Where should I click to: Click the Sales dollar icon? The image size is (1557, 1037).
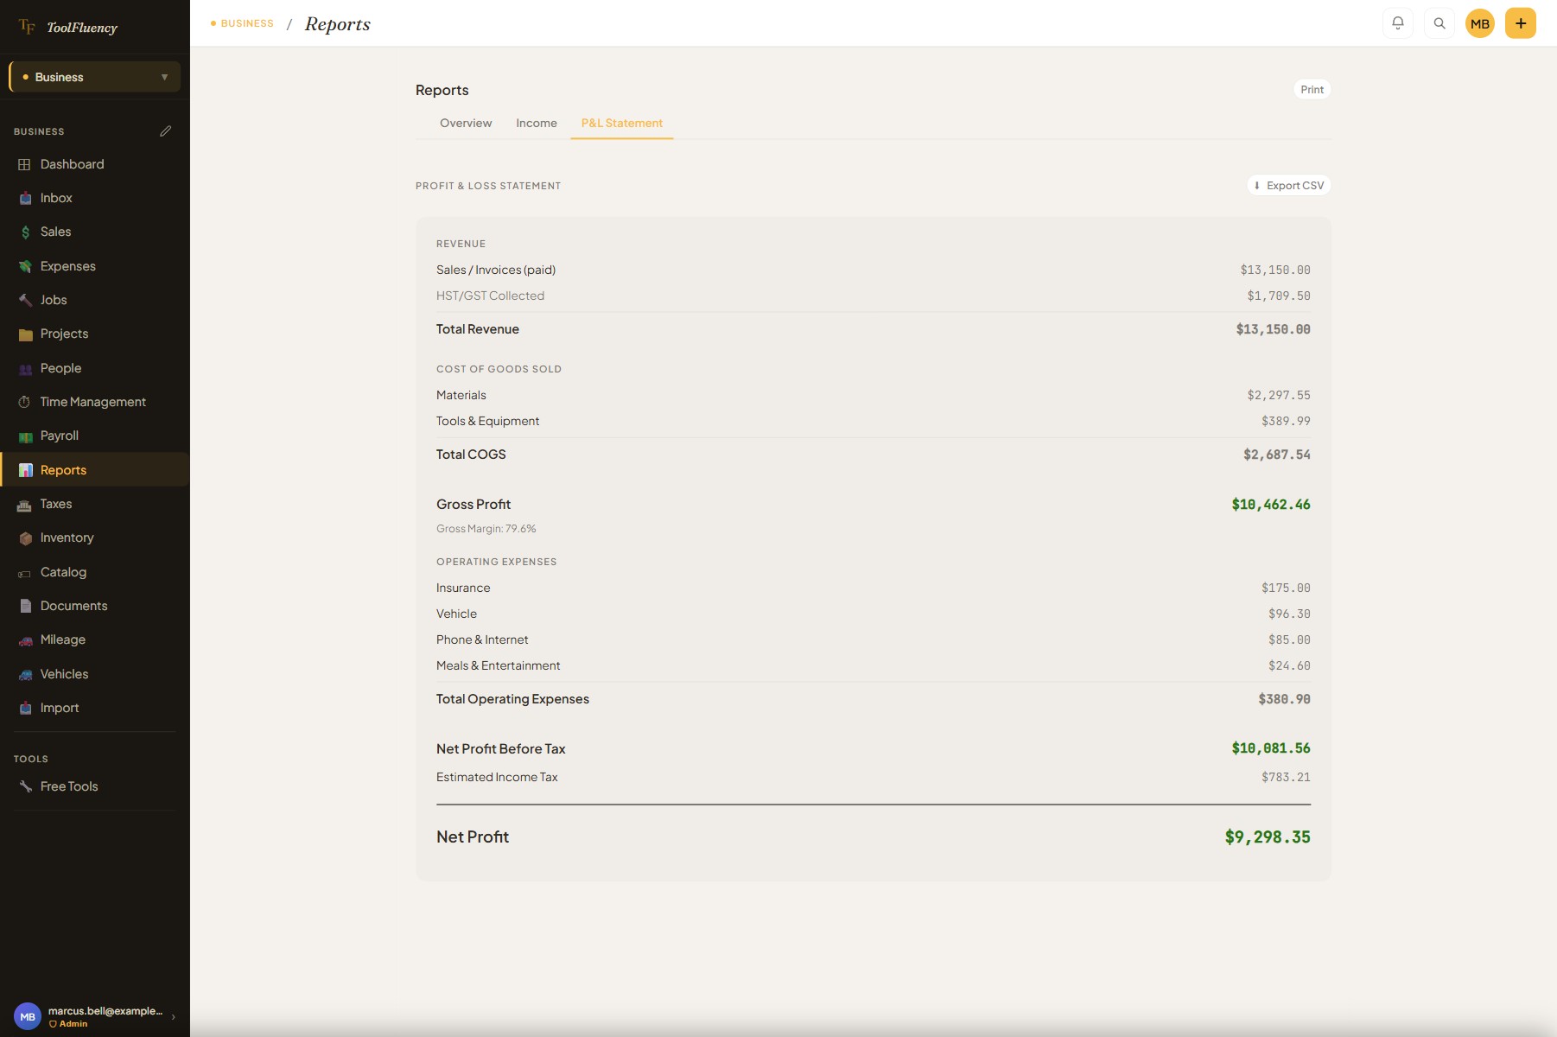point(25,232)
